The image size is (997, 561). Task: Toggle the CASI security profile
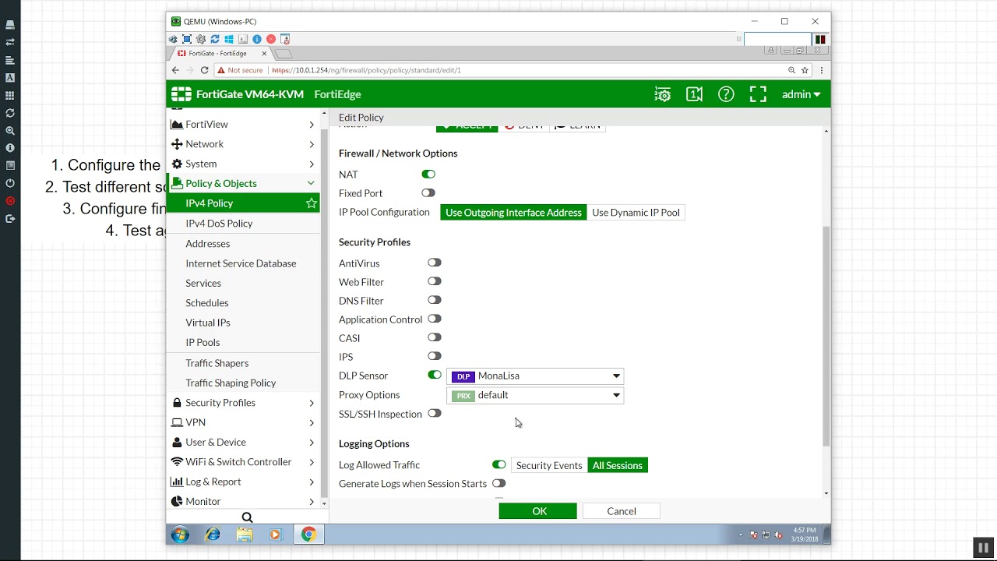click(x=435, y=338)
